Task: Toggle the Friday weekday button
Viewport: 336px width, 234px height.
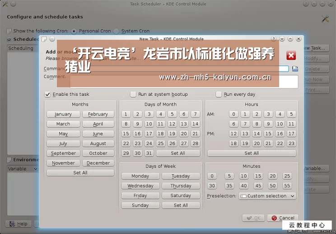Action: [x=140, y=196]
